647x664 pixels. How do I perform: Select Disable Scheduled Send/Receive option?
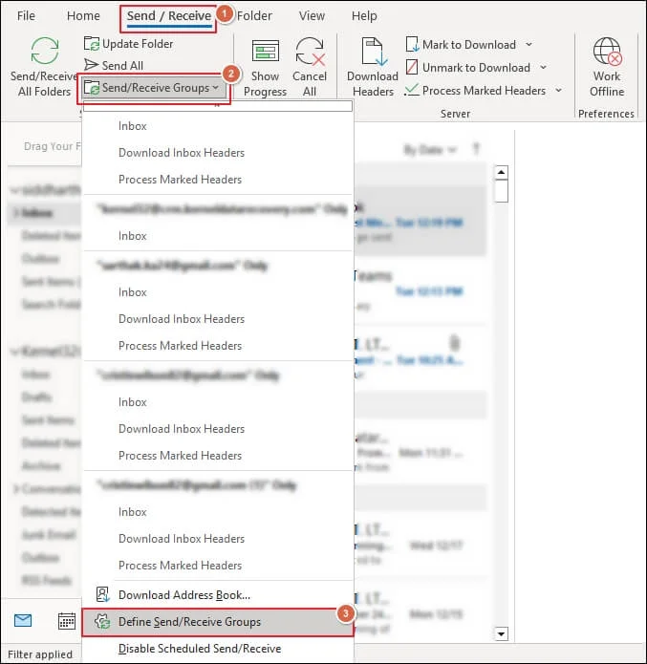pos(218,649)
